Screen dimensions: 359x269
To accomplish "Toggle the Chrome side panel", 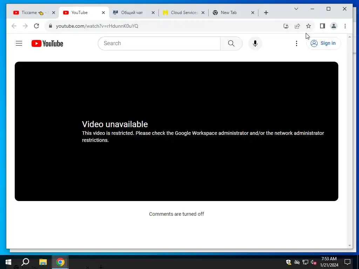I will pyautogui.click(x=323, y=26).
